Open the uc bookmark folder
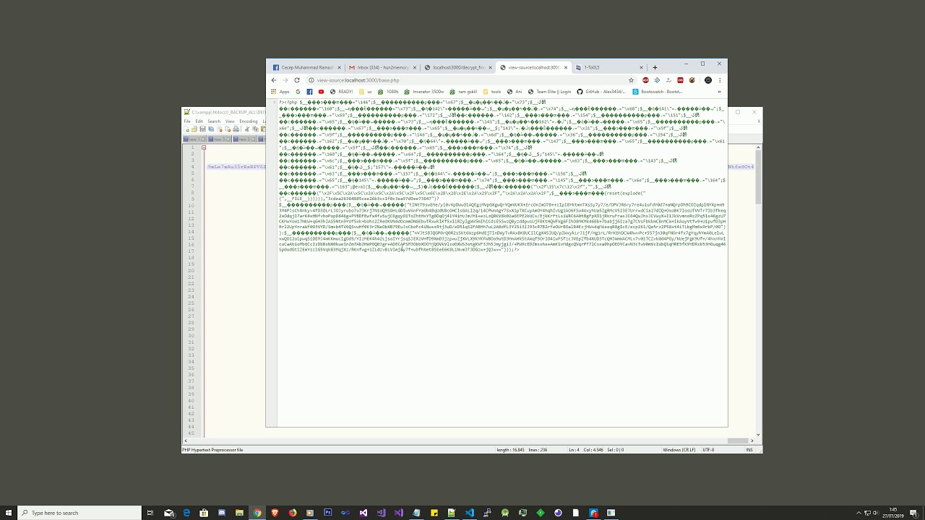Image resolution: width=925 pixels, height=520 pixels. click(366, 92)
